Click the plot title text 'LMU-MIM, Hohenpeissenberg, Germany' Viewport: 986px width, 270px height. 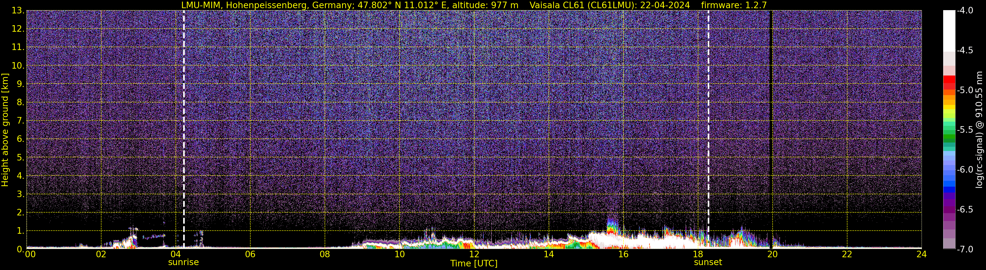coord(268,5)
